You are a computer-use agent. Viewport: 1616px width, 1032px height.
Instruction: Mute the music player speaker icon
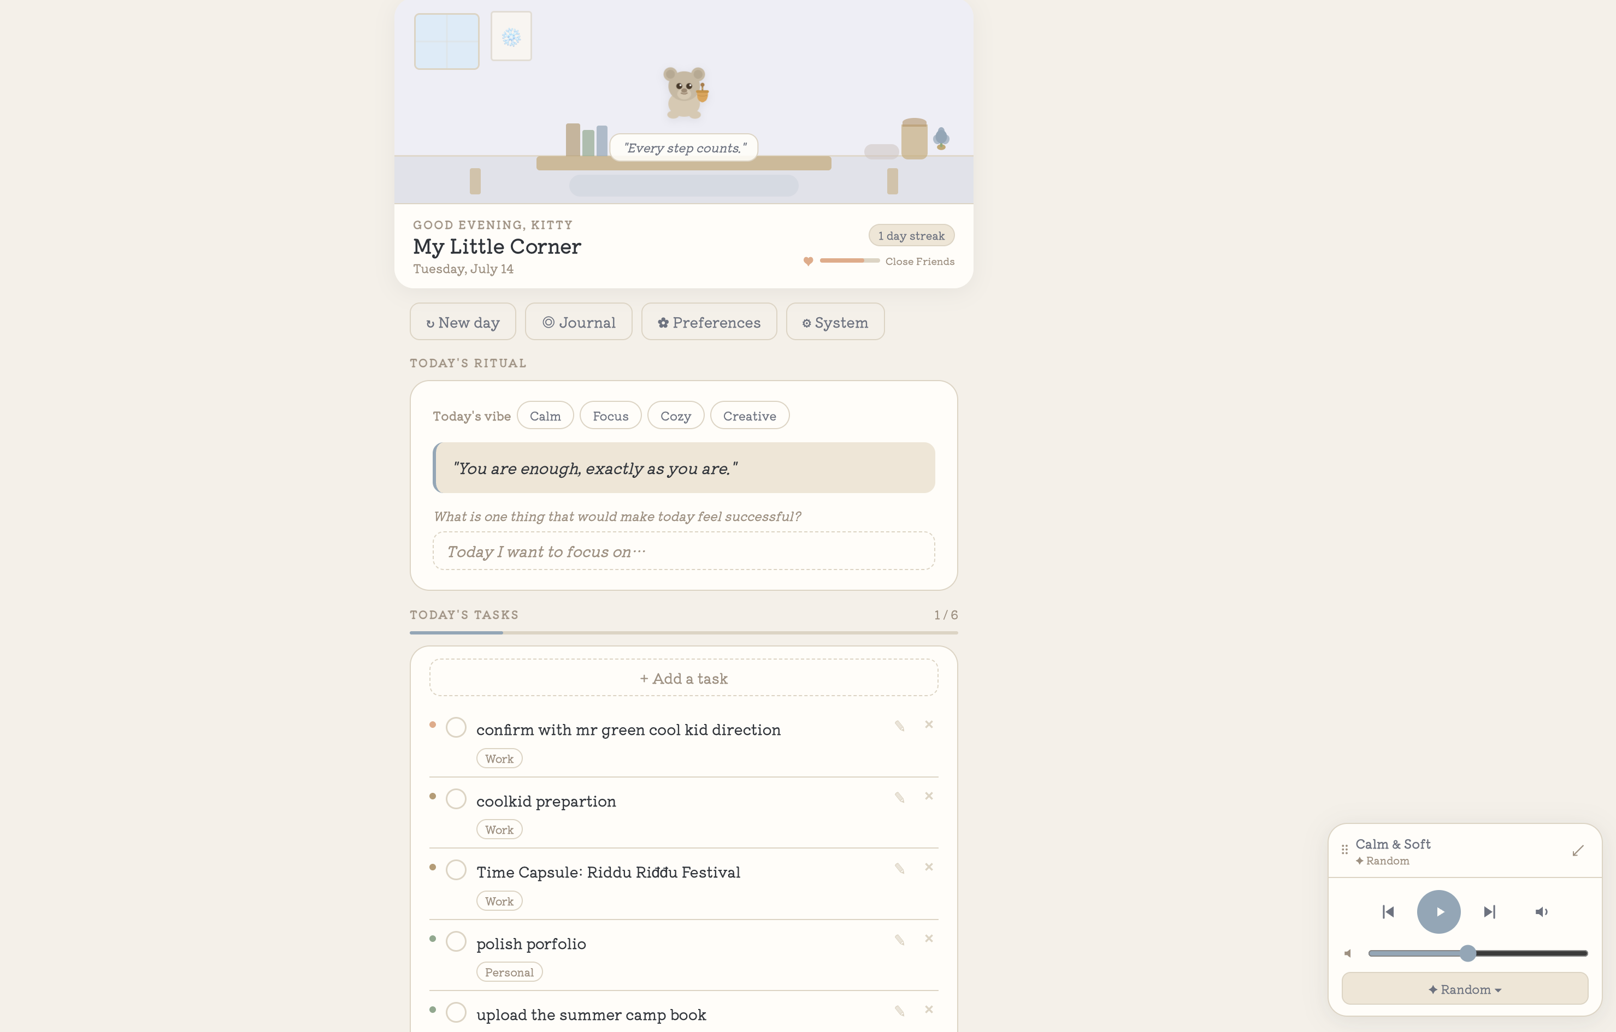[x=1542, y=912]
